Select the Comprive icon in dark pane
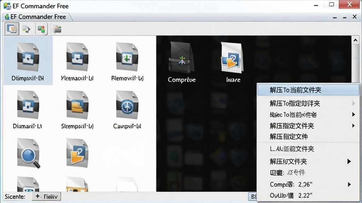 [x=181, y=57]
